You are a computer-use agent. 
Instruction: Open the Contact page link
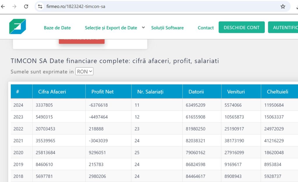[206, 28]
